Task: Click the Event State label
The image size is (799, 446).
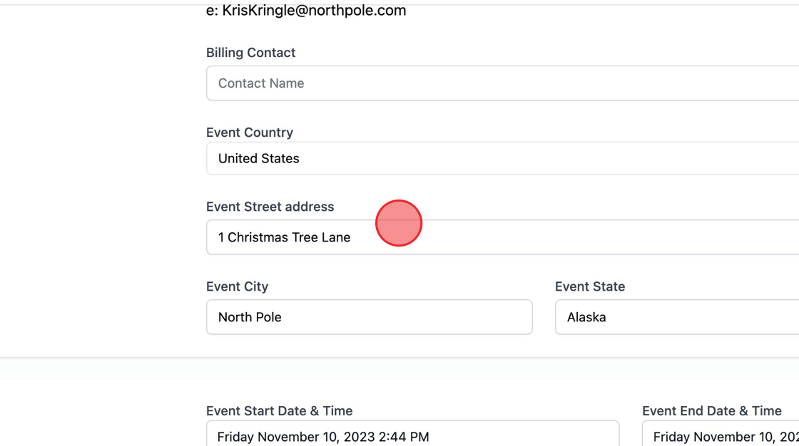Action: (x=590, y=286)
